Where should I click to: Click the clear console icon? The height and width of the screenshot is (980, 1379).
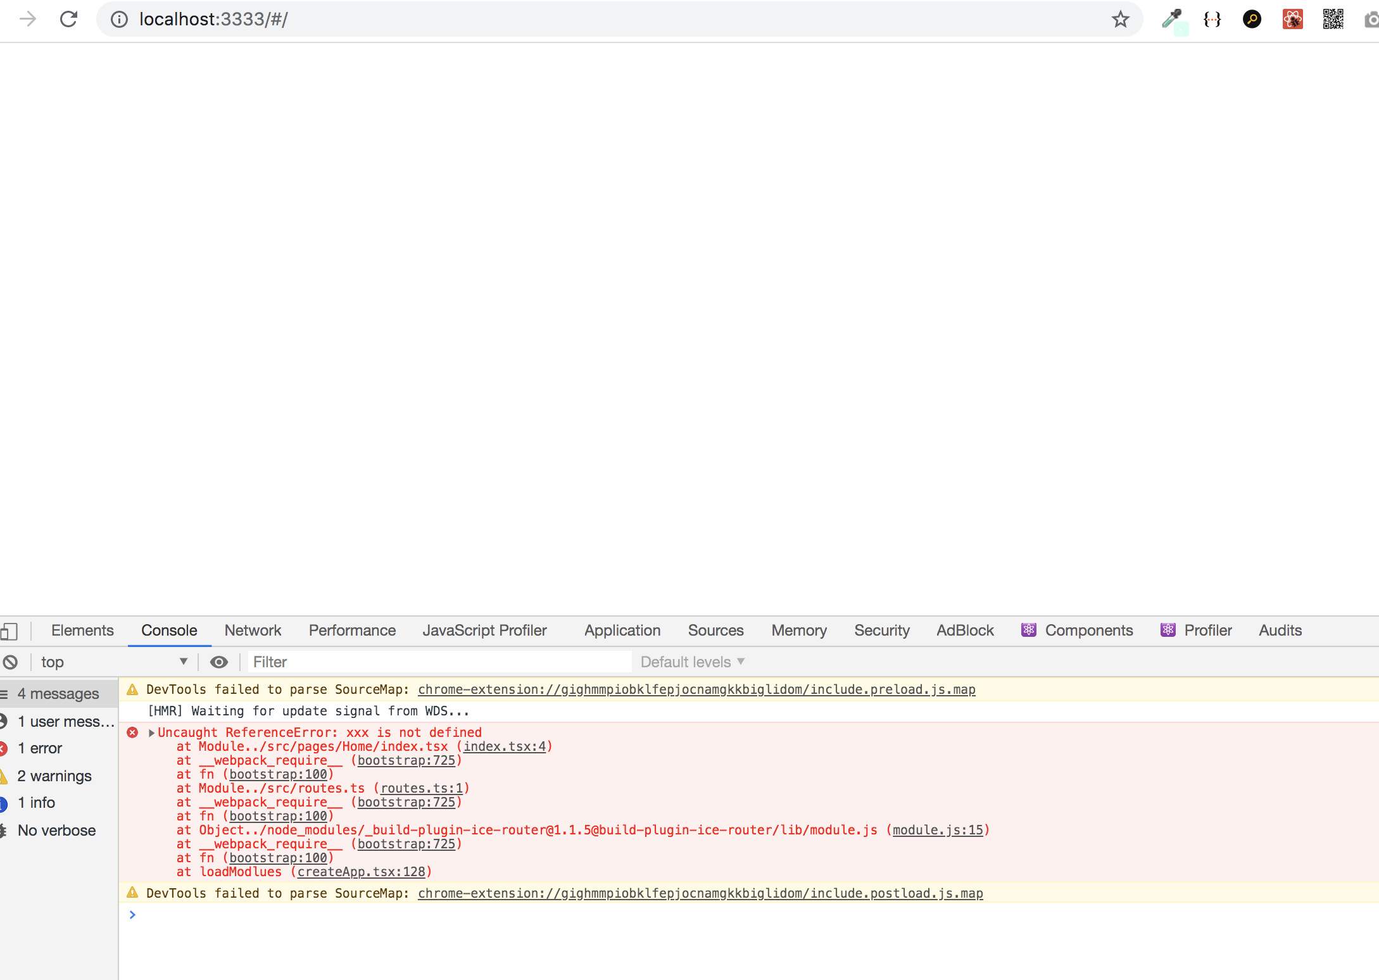click(x=10, y=662)
